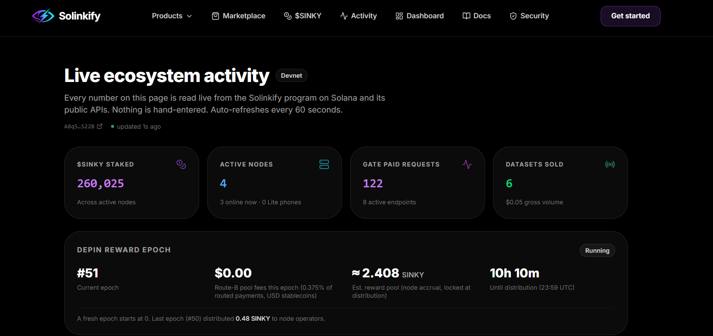Click the Get started button
This screenshot has width=713, height=336.
(630, 16)
